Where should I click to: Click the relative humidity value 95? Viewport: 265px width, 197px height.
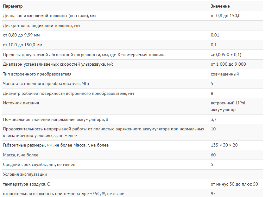coord(213,194)
